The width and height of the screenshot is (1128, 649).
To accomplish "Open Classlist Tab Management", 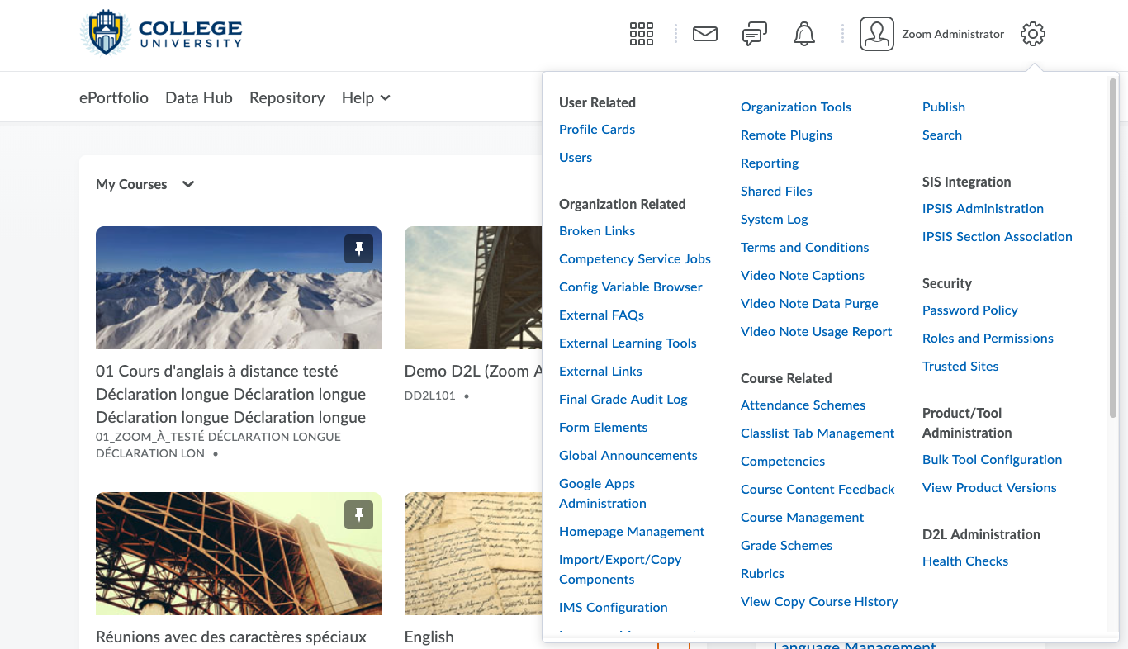I will 818,433.
